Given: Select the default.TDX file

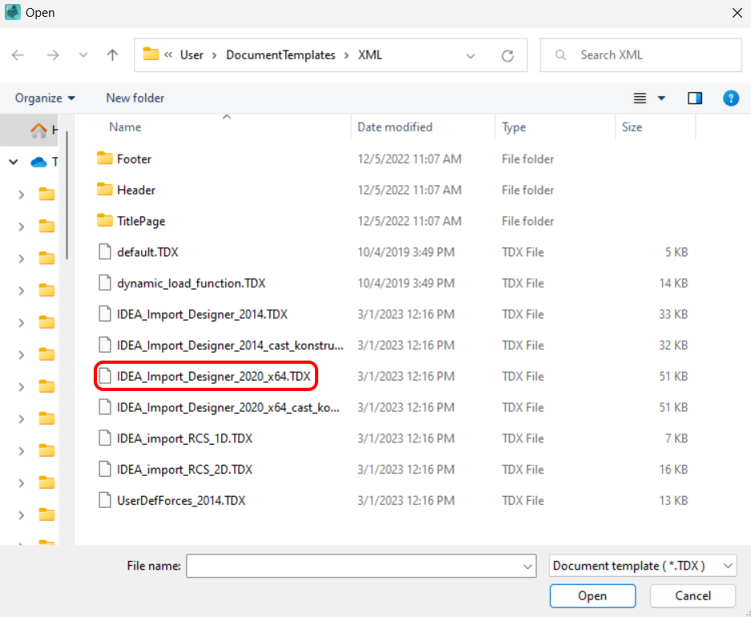Looking at the screenshot, I should [x=147, y=252].
